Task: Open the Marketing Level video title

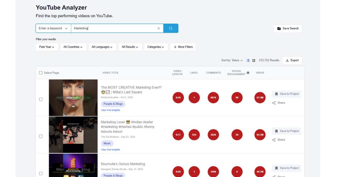Action: point(128,127)
